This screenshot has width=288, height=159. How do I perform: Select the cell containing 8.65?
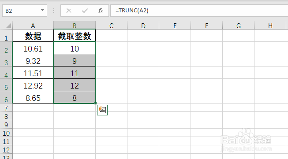pyautogui.click(x=33, y=98)
